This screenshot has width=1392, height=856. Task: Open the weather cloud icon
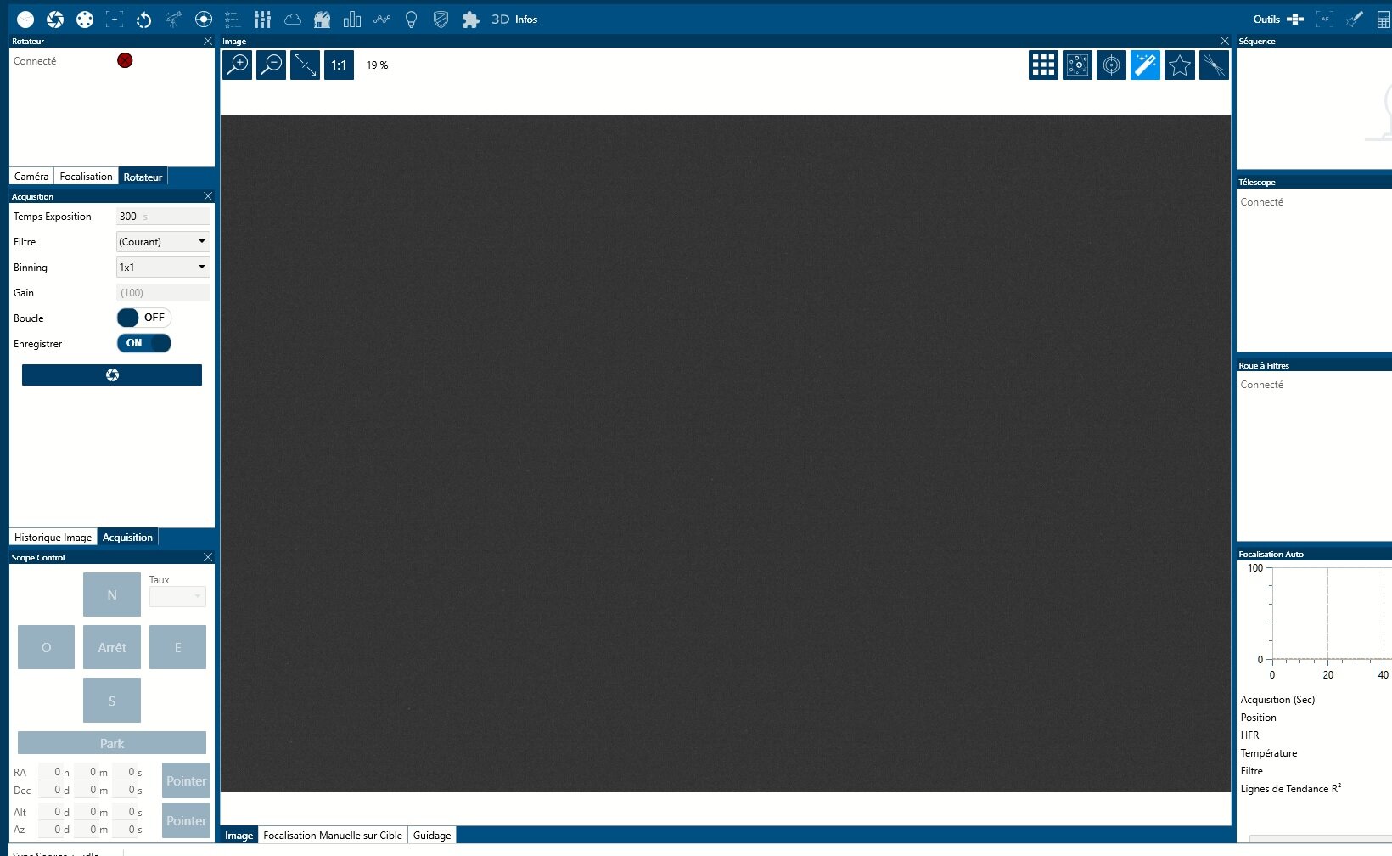click(293, 19)
